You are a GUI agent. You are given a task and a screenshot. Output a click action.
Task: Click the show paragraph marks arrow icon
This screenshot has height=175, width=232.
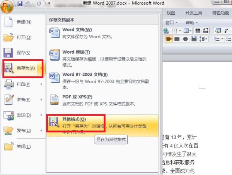point(226,31)
